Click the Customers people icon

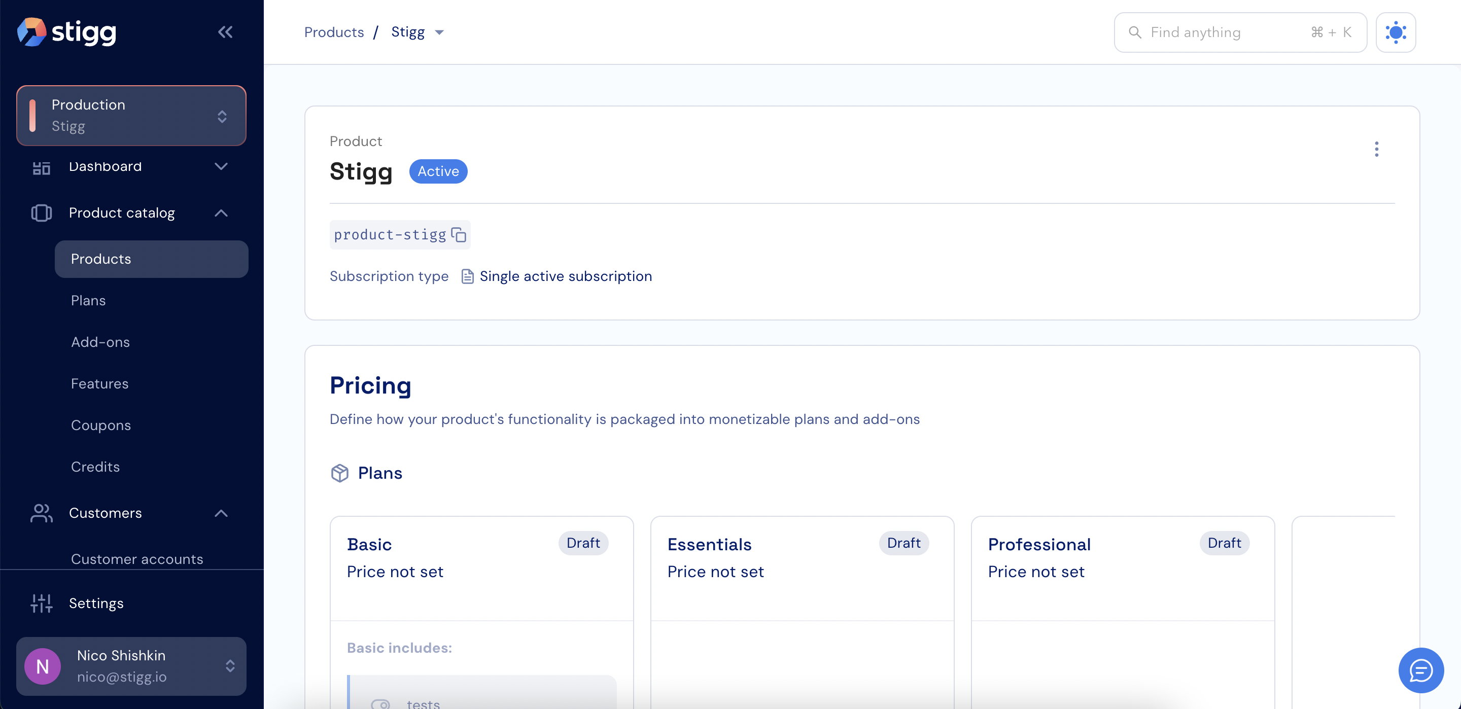42,513
